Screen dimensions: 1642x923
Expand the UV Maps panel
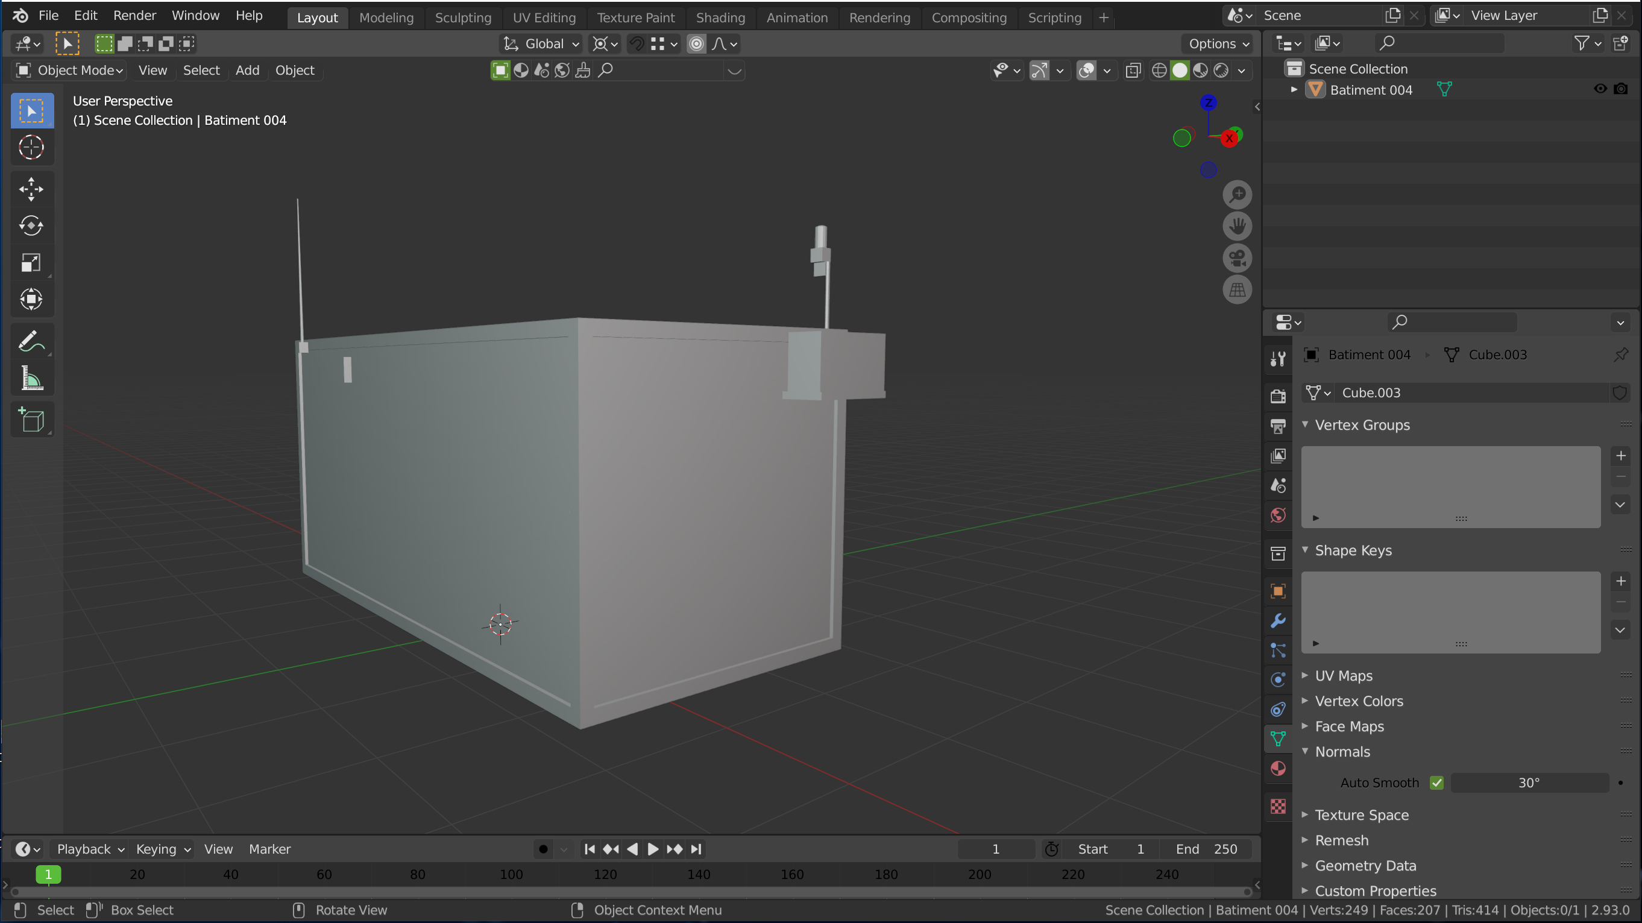coord(1343,676)
